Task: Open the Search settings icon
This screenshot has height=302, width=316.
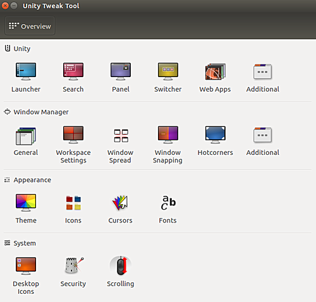Action: point(73,71)
